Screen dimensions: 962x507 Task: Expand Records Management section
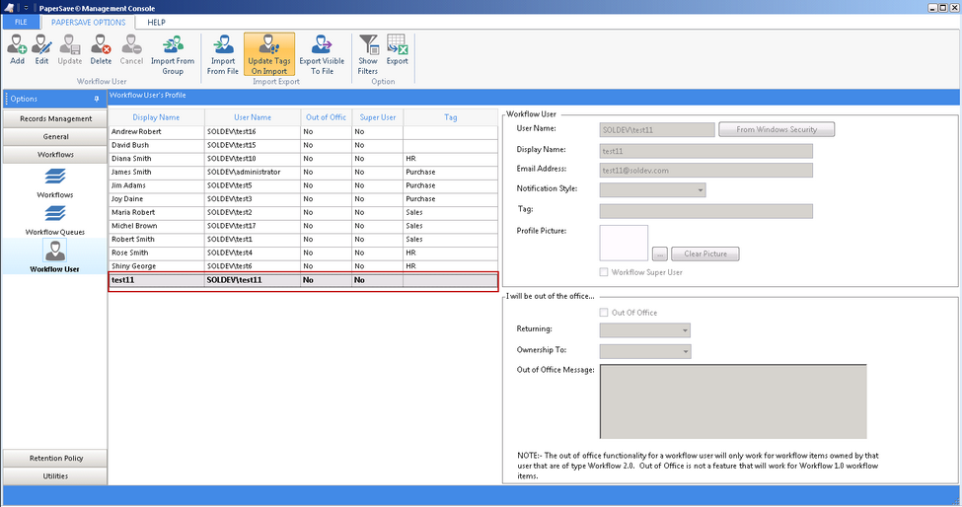[55, 119]
